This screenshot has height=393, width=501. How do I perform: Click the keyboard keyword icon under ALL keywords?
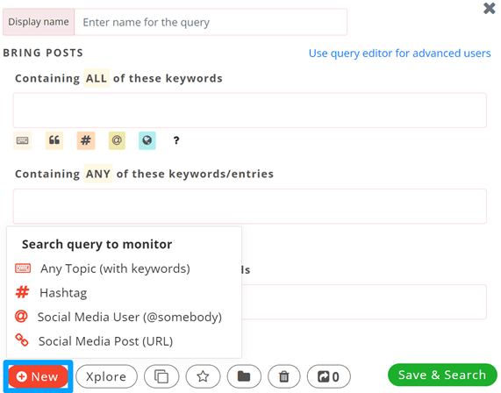[22, 140]
